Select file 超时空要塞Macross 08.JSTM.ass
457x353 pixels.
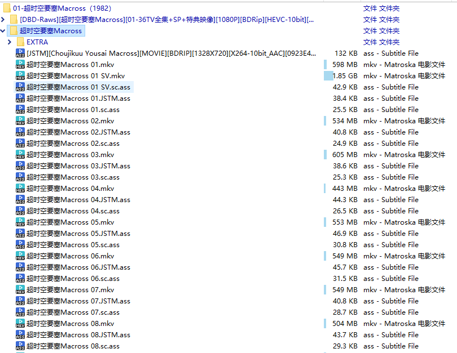(x=78, y=335)
